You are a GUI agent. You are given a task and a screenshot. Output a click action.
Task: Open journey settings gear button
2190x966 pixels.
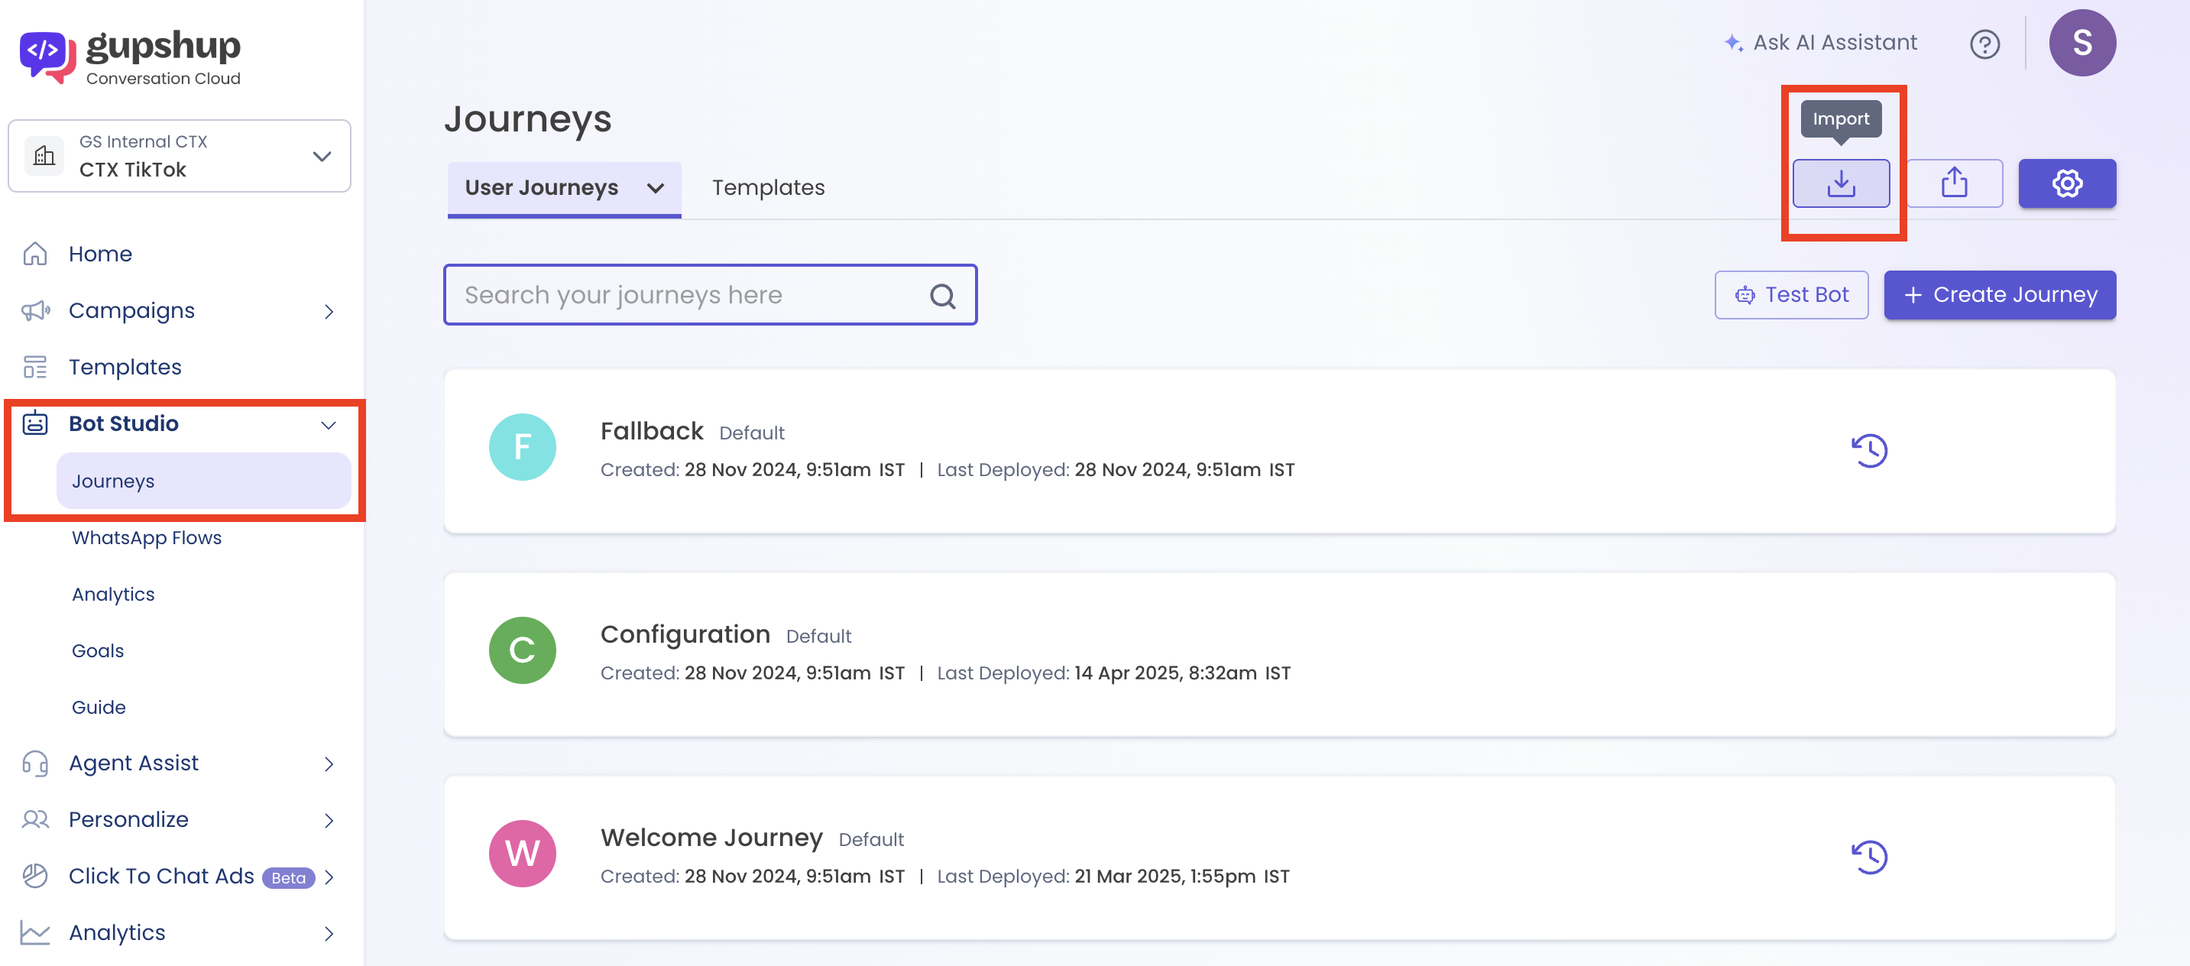coord(2067,183)
